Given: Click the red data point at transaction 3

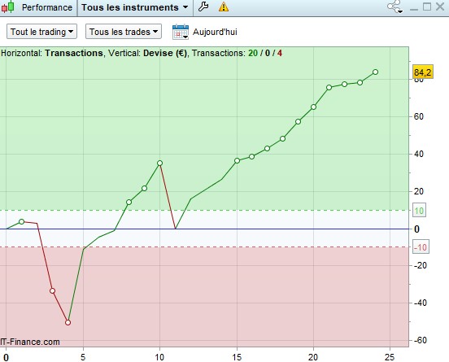Looking at the screenshot, I should tap(52, 291).
